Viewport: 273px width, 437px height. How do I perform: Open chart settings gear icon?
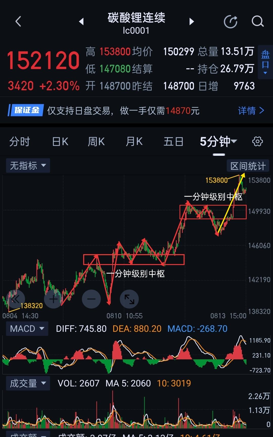258,141
